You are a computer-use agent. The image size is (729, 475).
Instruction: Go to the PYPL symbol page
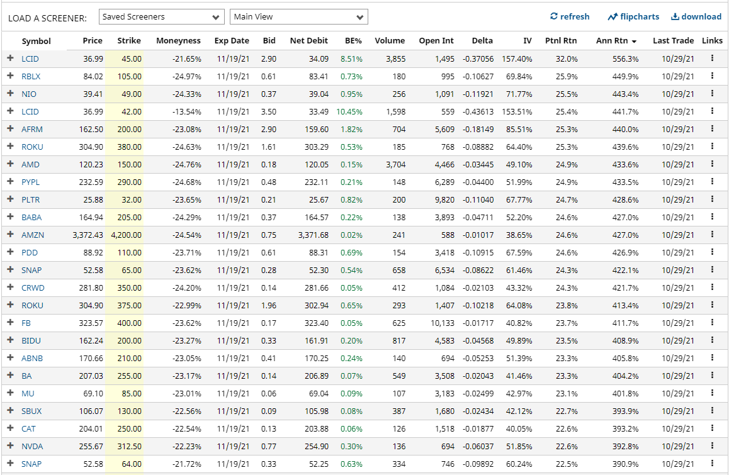[31, 182]
